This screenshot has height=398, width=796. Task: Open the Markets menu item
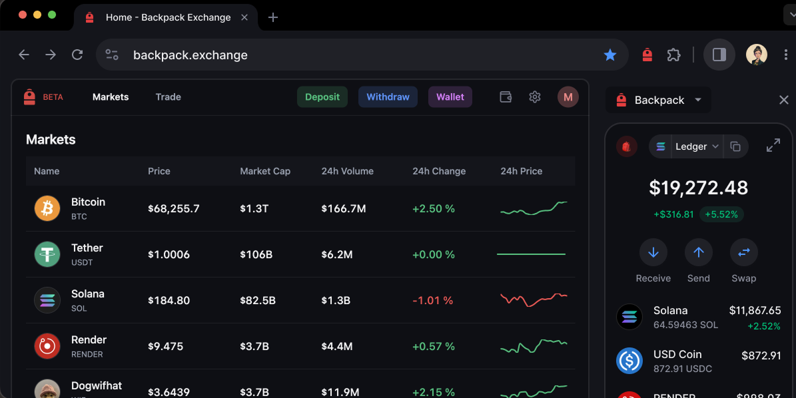point(111,97)
